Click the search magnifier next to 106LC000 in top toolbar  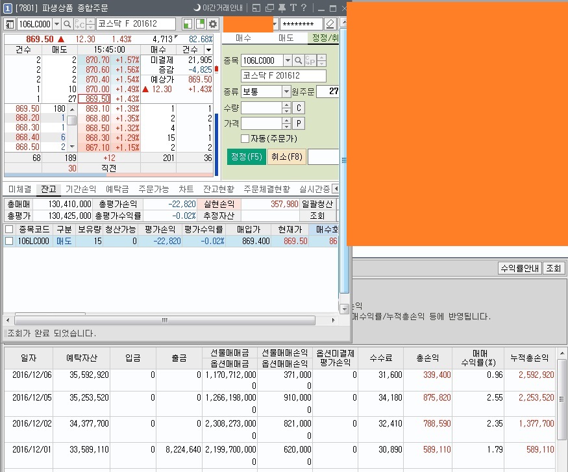pos(66,24)
